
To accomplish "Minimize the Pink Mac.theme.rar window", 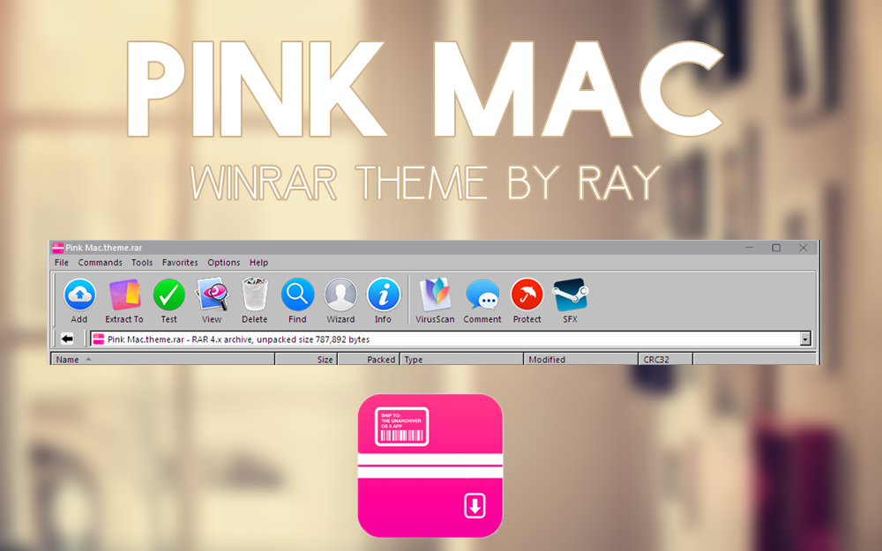I will click(x=749, y=248).
